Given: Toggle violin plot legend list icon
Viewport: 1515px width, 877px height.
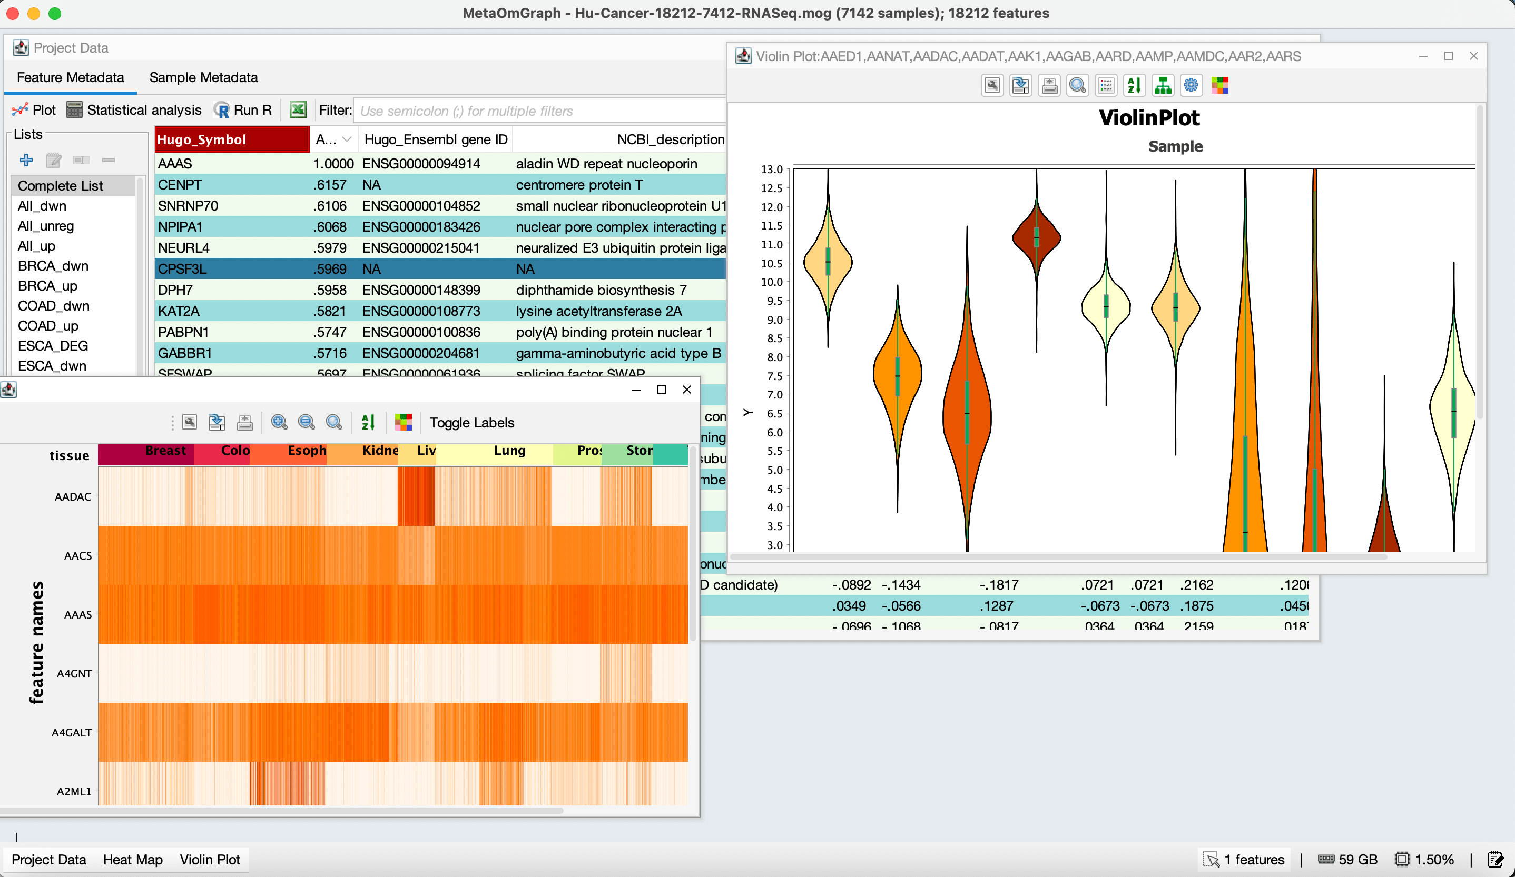Looking at the screenshot, I should tap(1106, 85).
